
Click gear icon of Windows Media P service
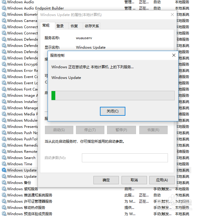(4, 114)
